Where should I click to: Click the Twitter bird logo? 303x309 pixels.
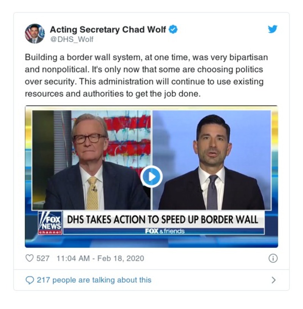(x=273, y=30)
